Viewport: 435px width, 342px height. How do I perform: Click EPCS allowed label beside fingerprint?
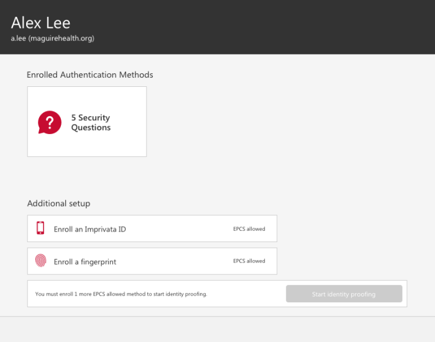249,261
